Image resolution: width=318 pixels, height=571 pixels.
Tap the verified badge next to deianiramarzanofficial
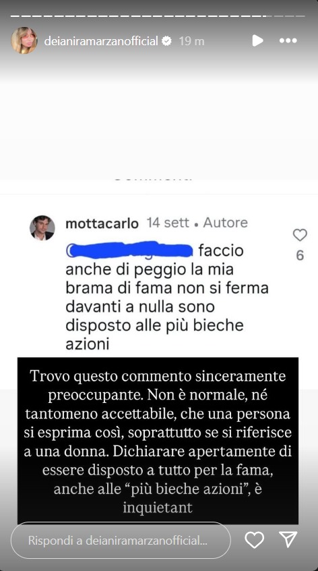166,41
